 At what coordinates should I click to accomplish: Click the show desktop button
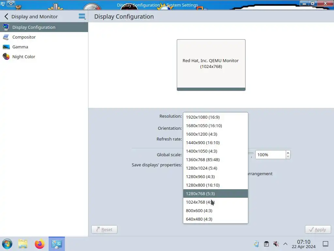tap(326, 244)
